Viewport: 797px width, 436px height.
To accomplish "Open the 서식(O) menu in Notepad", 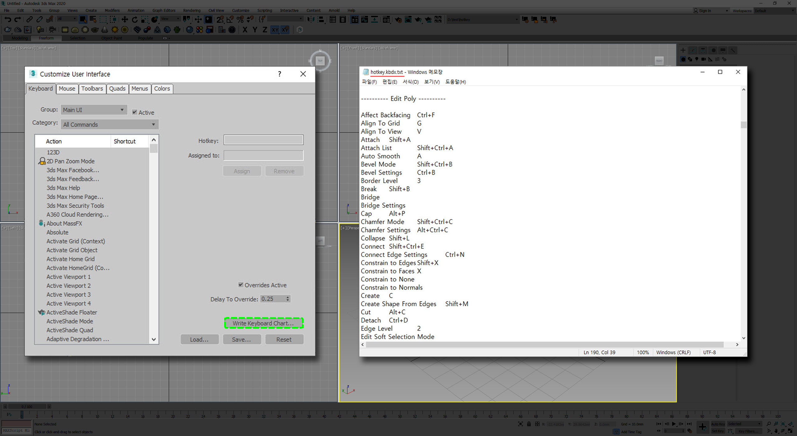I will [x=410, y=82].
